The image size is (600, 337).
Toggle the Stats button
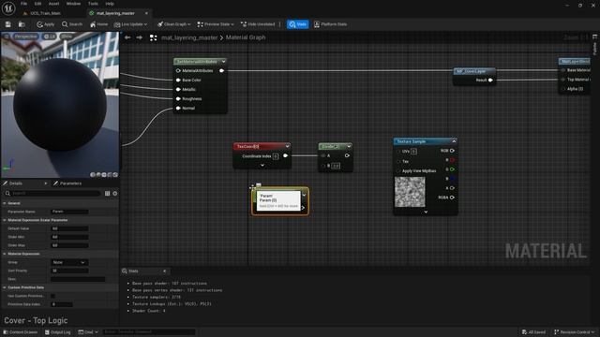(298, 24)
